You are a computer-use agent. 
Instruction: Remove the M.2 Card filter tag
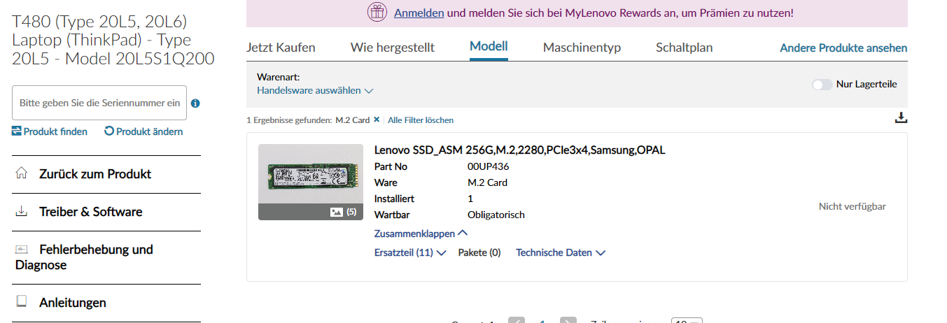pyautogui.click(x=377, y=120)
